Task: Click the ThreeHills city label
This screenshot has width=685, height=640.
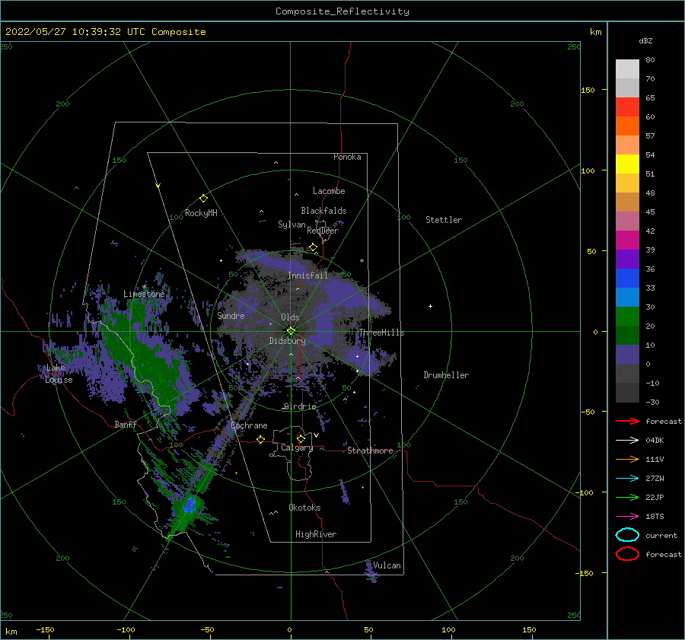Action: click(x=381, y=333)
